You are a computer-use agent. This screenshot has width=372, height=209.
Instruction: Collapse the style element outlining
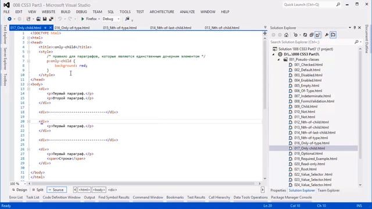(x=28, y=52)
